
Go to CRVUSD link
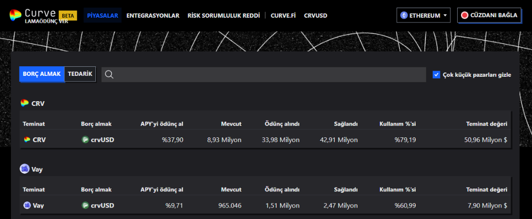coord(316,16)
